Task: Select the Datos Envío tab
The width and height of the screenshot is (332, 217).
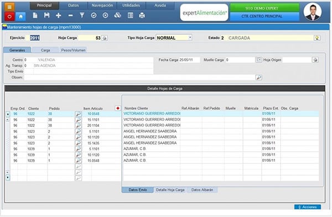Action: coord(138,190)
